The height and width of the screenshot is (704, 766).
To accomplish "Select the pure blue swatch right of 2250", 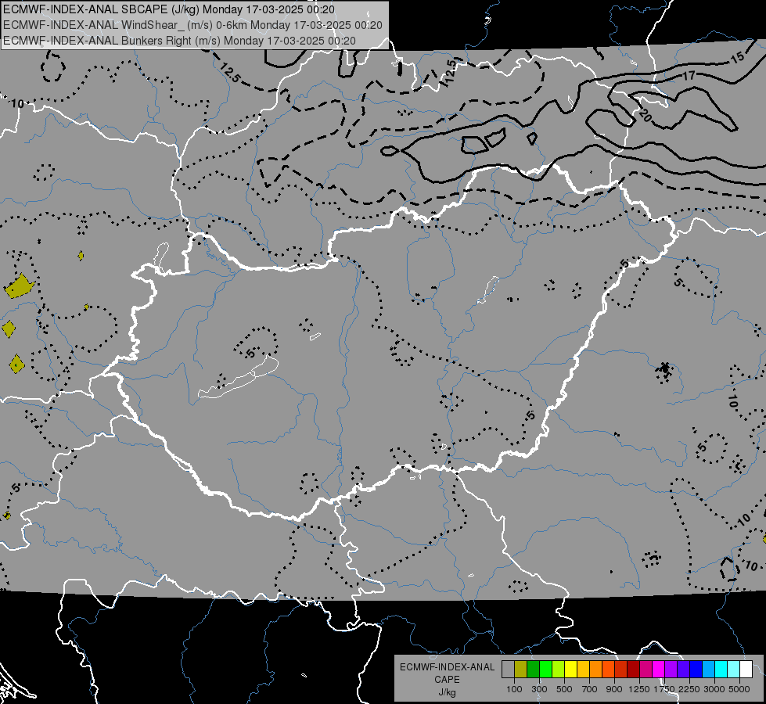I will (696, 669).
